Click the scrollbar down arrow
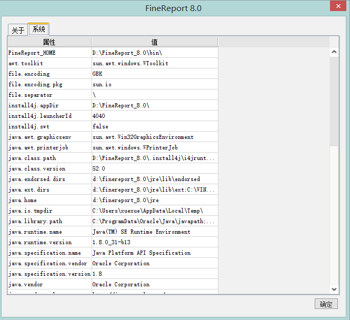The width and height of the screenshot is (350, 320). coord(334,289)
